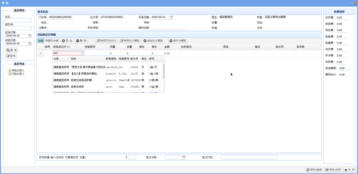358x174 pixels.
Task: Open the 起始日期 calendar picker
Action: [30, 36]
